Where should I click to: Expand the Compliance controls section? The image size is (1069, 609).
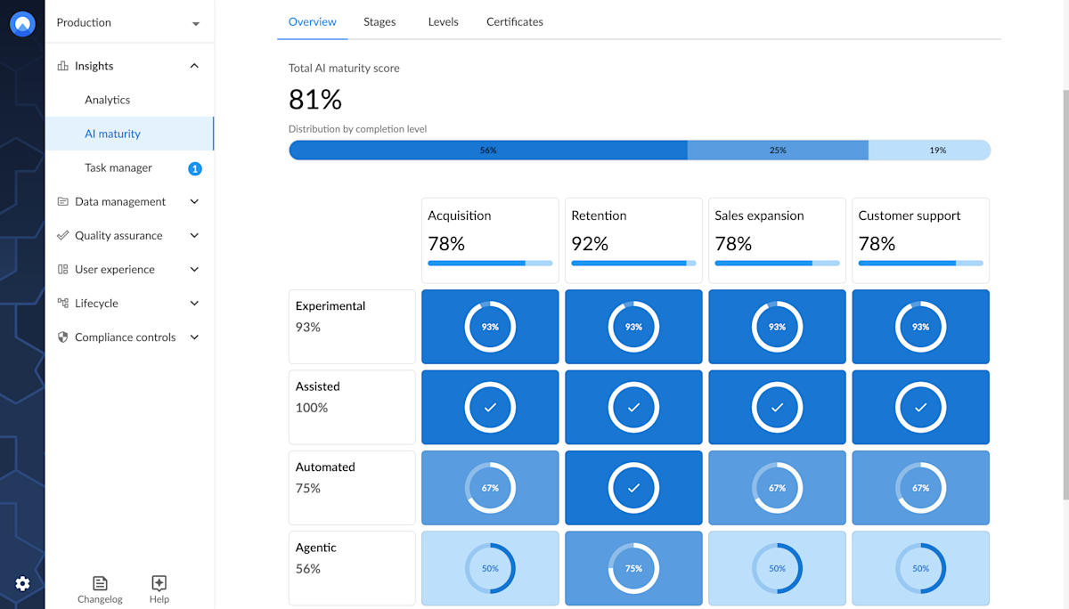pos(194,337)
